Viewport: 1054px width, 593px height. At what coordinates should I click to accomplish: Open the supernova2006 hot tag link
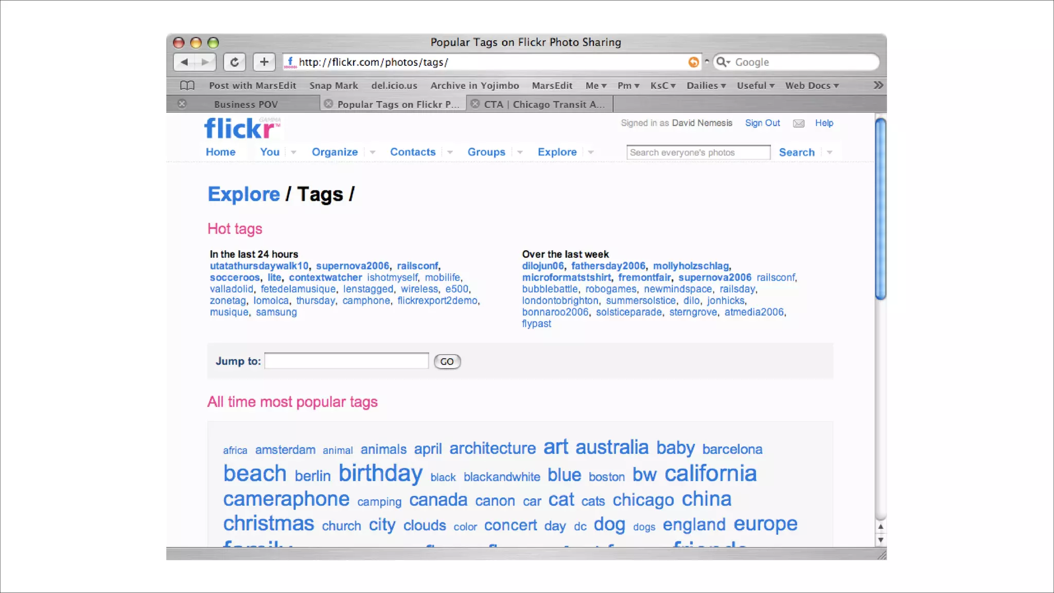coord(352,266)
